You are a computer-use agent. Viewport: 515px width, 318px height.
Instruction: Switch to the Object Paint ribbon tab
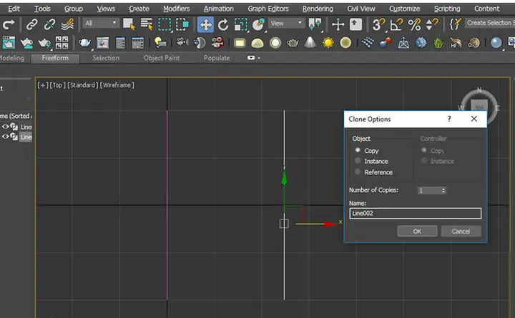tap(161, 58)
